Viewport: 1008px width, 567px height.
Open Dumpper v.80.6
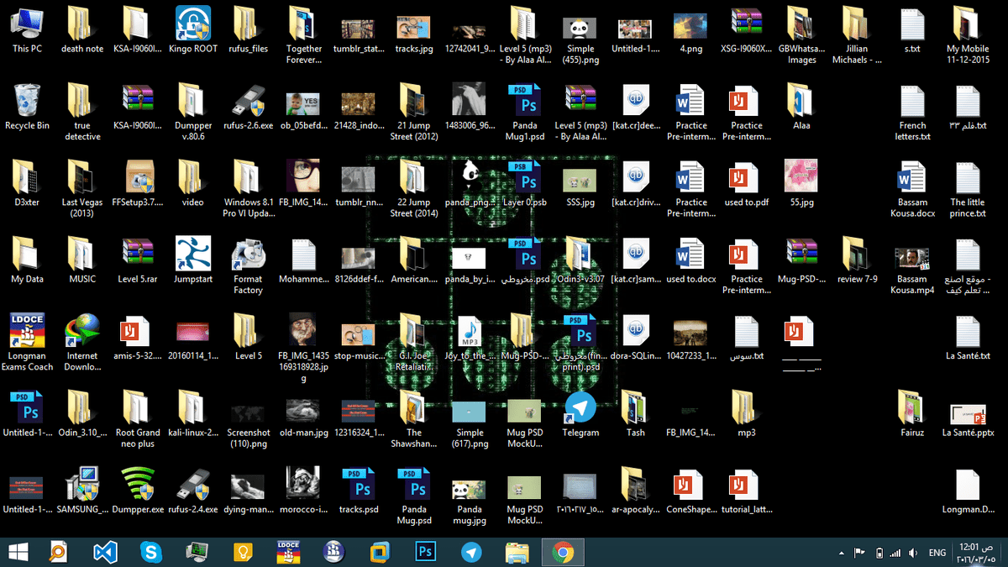click(x=192, y=102)
